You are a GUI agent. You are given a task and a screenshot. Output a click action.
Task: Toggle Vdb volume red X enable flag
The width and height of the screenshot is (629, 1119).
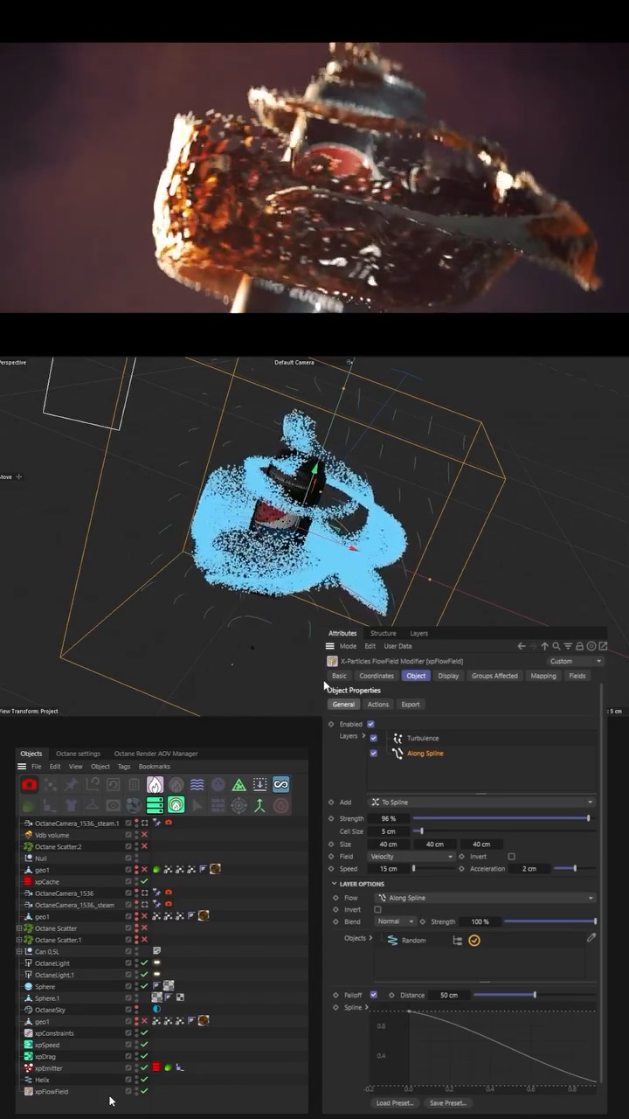pos(144,835)
